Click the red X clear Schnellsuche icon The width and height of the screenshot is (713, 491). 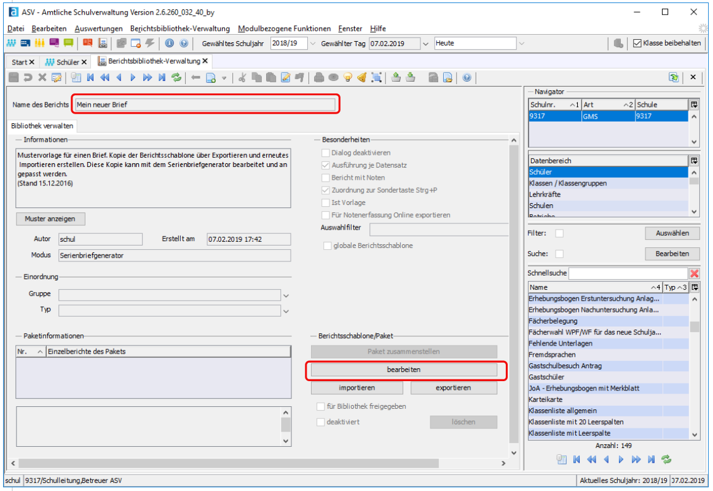click(x=695, y=273)
